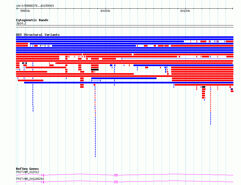The height and width of the screenshot is (185, 241).
Task: Select the FHIT|NM_001166243 gene label
Action: pyautogui.click(x=30, y=179)
